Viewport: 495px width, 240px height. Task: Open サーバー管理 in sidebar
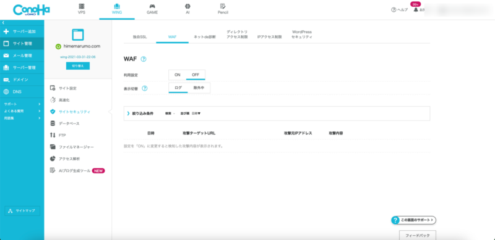[x=22, y=68]
